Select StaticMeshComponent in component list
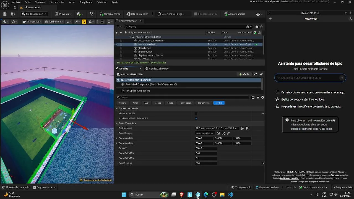Viewport: 354px width, 199px height. [151, 84]
